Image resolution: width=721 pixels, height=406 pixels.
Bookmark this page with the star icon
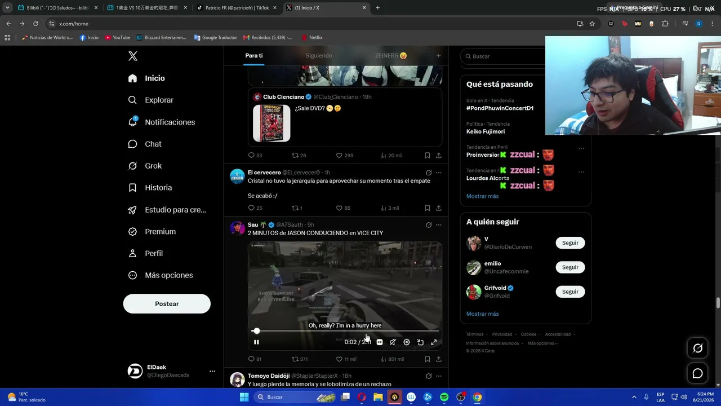point(592,24)
